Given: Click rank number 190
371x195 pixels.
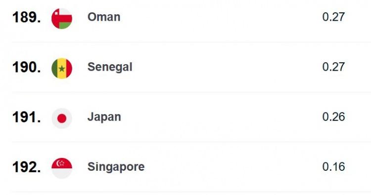Looking at the screenshot, I should [x=26, y=67].
